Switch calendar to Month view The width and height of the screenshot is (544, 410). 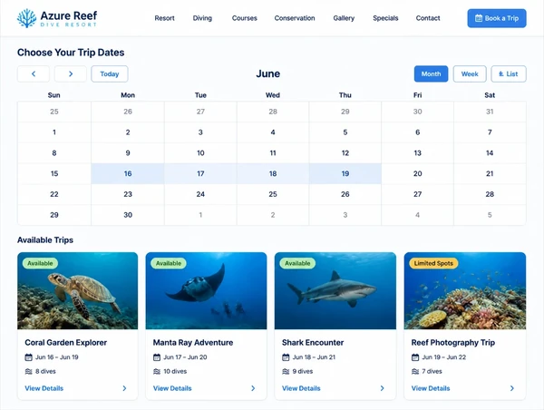click(x=431, y=74)
